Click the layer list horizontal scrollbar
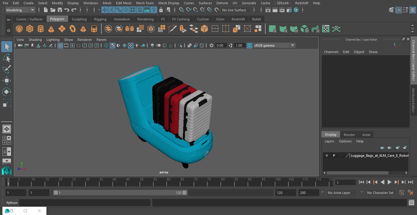The width and height of the screenshot is (417, 215). 358,173
